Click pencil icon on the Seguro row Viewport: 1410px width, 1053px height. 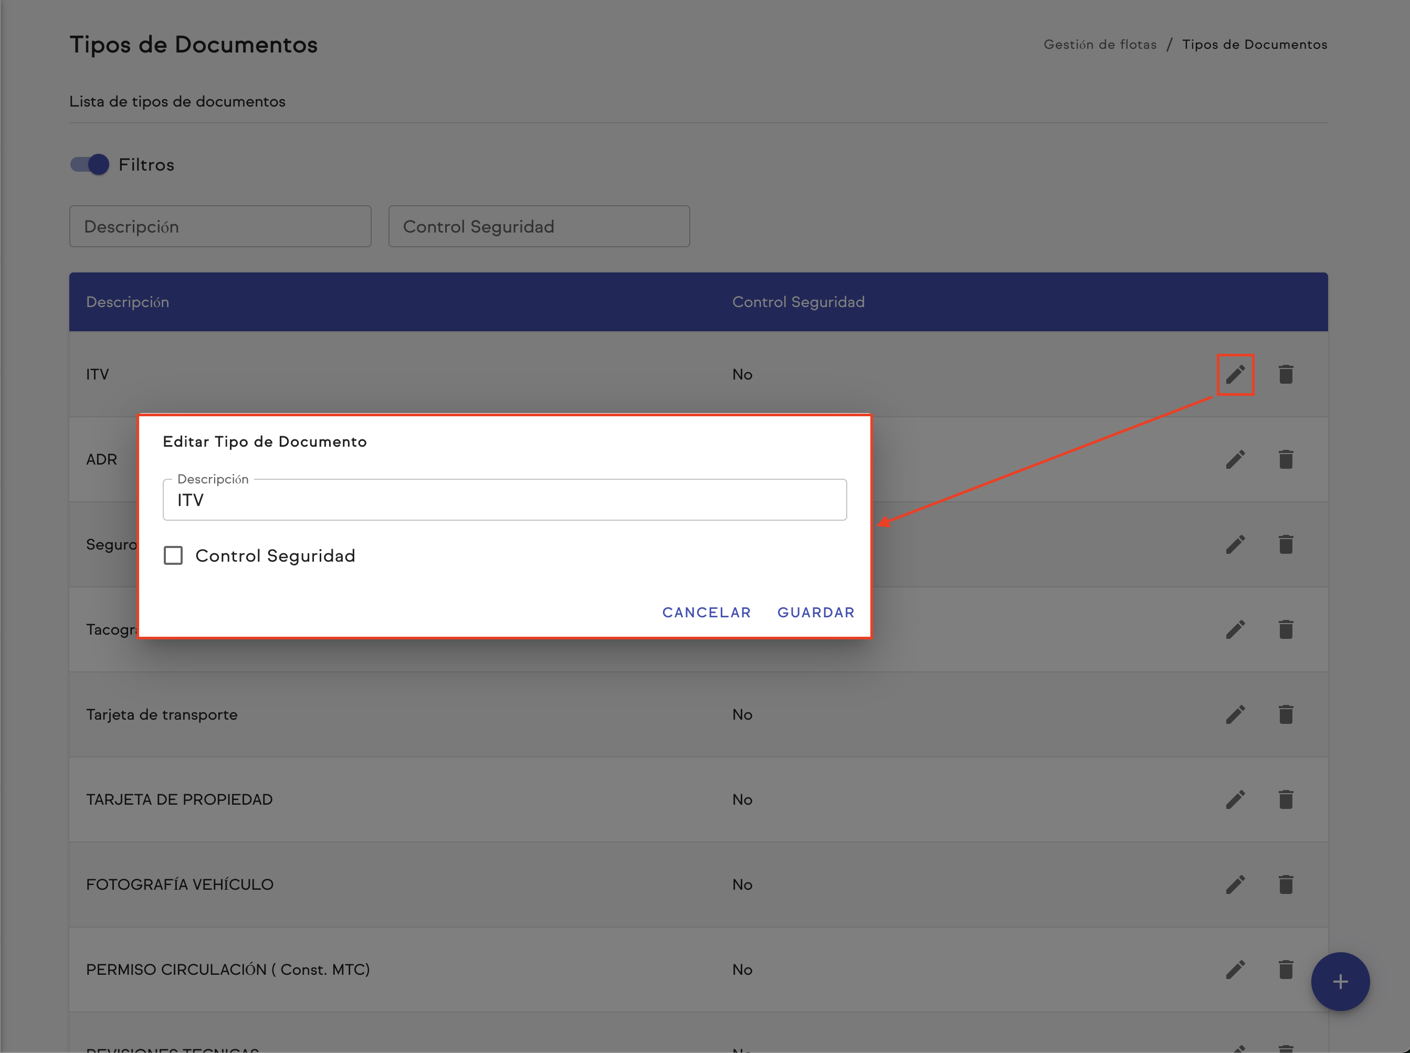(x=1235, y=544)
